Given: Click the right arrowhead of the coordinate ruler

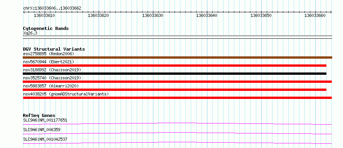Looking at the screenshot, I should click(x=331, y=12).
